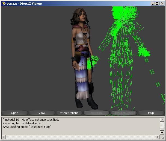
Task: Open the View menu button
Action: 42,113
